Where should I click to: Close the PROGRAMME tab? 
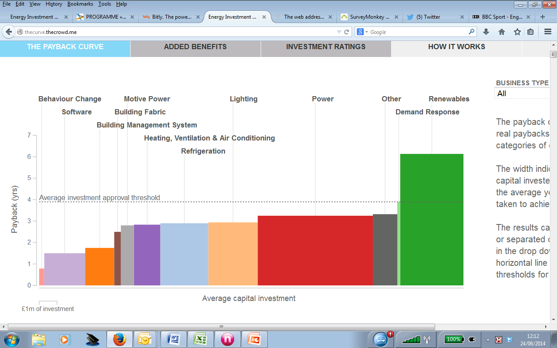(x=132, y=17)
